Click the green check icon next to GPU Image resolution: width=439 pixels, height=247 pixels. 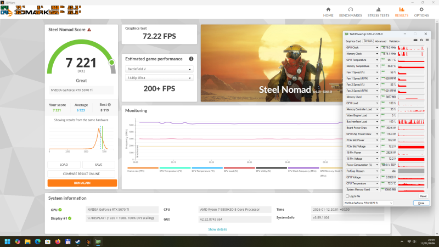60,210
